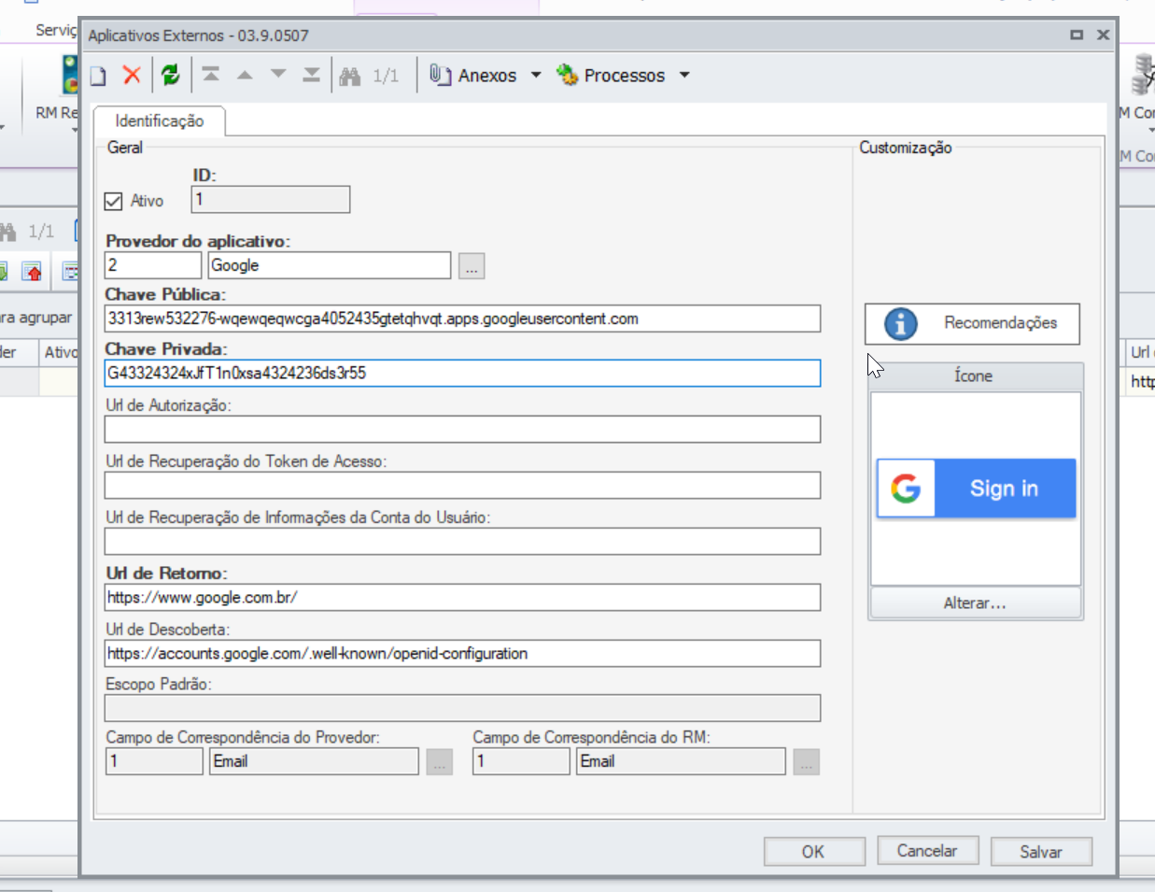The width and height of the screenshot is (1155, 892).
Task: Go to last record arrow icon
Action: click(312, 75)
